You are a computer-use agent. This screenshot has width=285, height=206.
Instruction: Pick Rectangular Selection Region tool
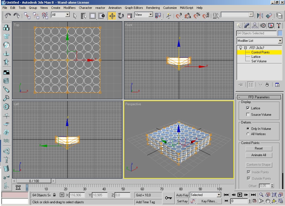(93, 16)
